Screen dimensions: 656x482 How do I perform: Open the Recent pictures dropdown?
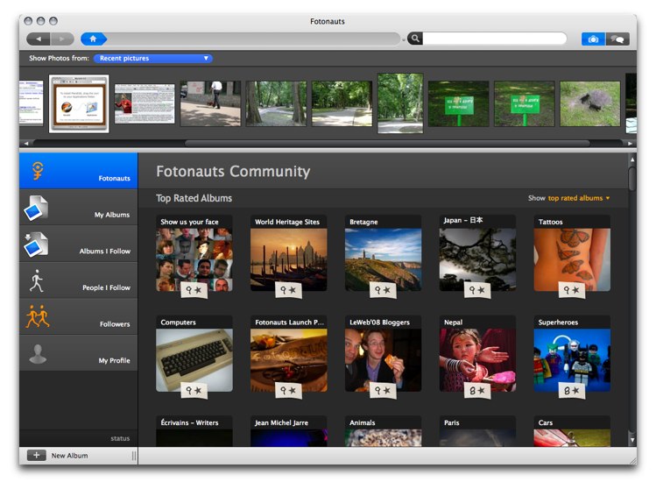pyautogui.click(x=153, y=58)
